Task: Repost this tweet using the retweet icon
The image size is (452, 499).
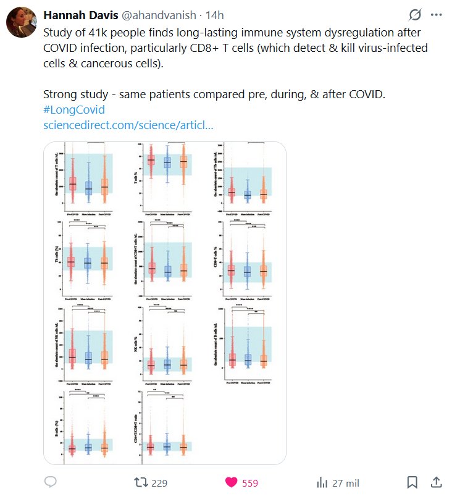Action: point(144,482)
